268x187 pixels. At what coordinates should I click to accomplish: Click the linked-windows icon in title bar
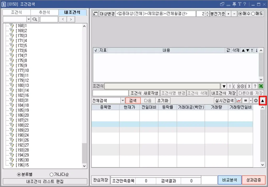222,4
